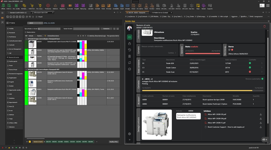The height and width of the screenshot is (150, 271).
Task: Click the red trash icon in Service App
Action: (x=264, y=26)
